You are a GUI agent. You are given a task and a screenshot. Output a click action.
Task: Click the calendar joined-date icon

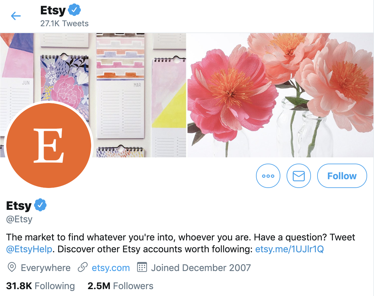click(x=142, y=267)
